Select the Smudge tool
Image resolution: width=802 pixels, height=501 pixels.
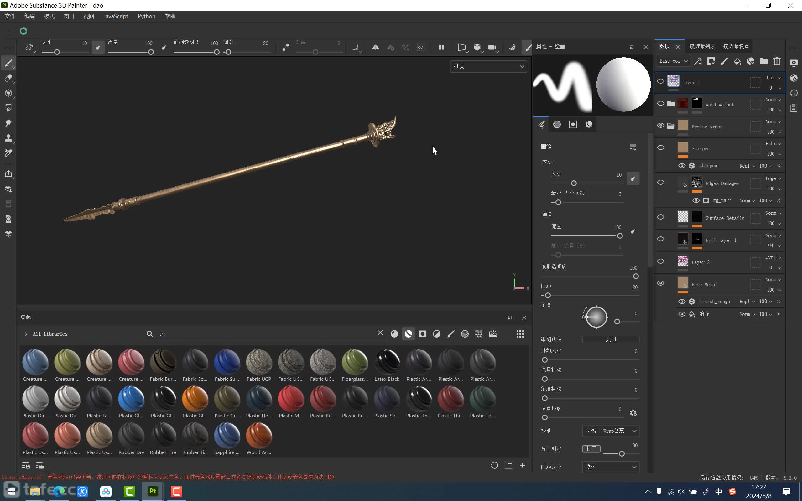pyautogui.click(x=8, y=123)
